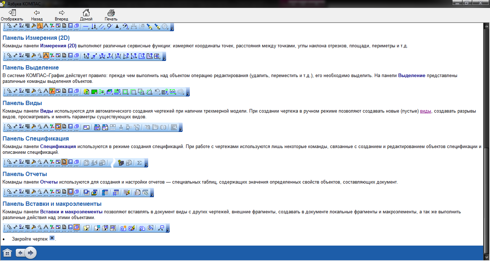Open overflow arrow ending Измерения (2D) toolbar
The height and width of the screenshot is (261, 490).
[x=164, y=56]
